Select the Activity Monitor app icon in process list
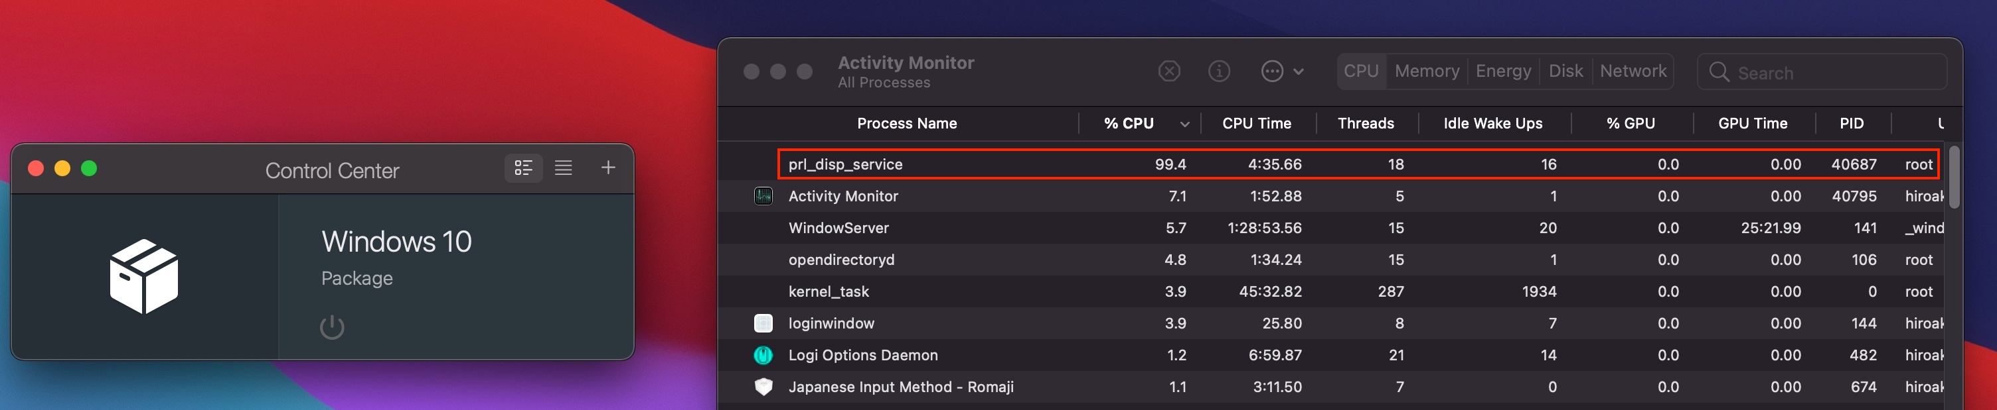This screenshot has width=1997, height=410. [x=763, y=197]
